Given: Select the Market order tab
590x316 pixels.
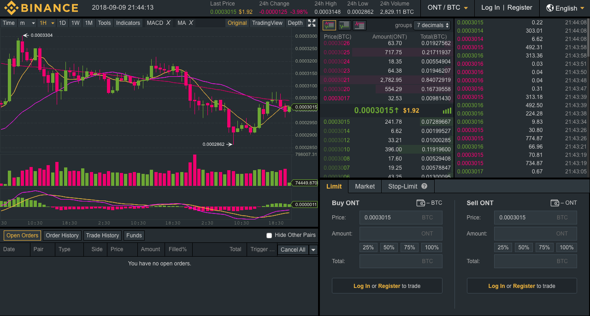Looking at the screenshot, I should (365, 186).
